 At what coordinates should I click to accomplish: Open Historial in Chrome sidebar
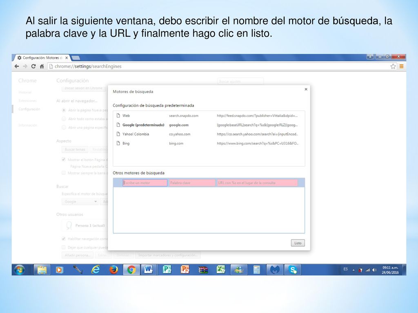pyautogui.click(x=25, y=93)
